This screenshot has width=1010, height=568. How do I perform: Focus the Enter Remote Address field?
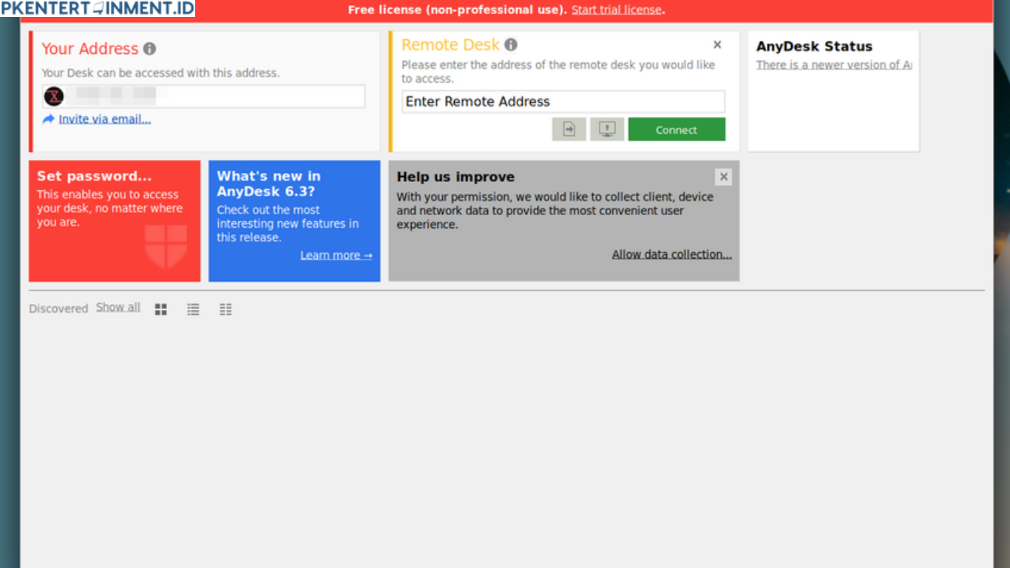tap(563, 102)
